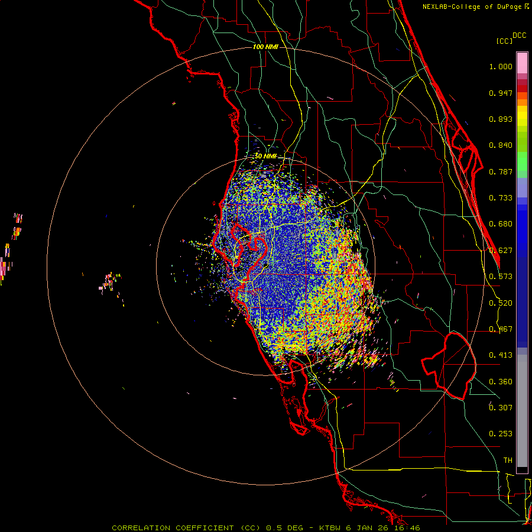This screenshot has width=532, height=532.
Task: Pick the gray color bar segment
Action: [522, 411]
